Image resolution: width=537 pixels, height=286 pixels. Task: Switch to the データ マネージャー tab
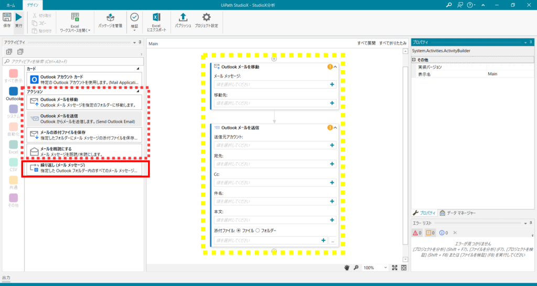point(457,213)
